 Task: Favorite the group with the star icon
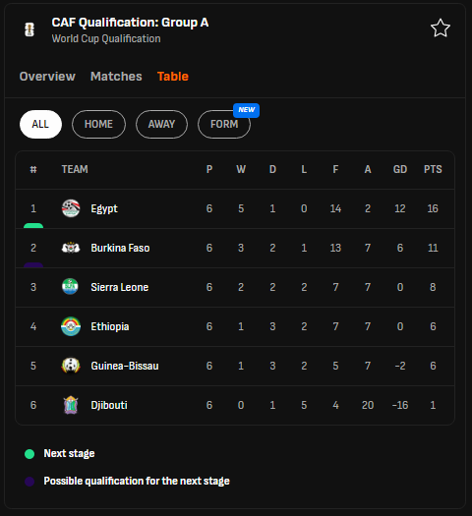click(441, 29)
